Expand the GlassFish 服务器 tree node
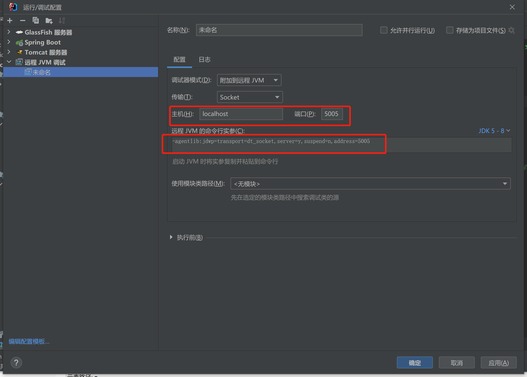Image resolution: width=527 pixels, height=377 pixels. coord(9,32)
